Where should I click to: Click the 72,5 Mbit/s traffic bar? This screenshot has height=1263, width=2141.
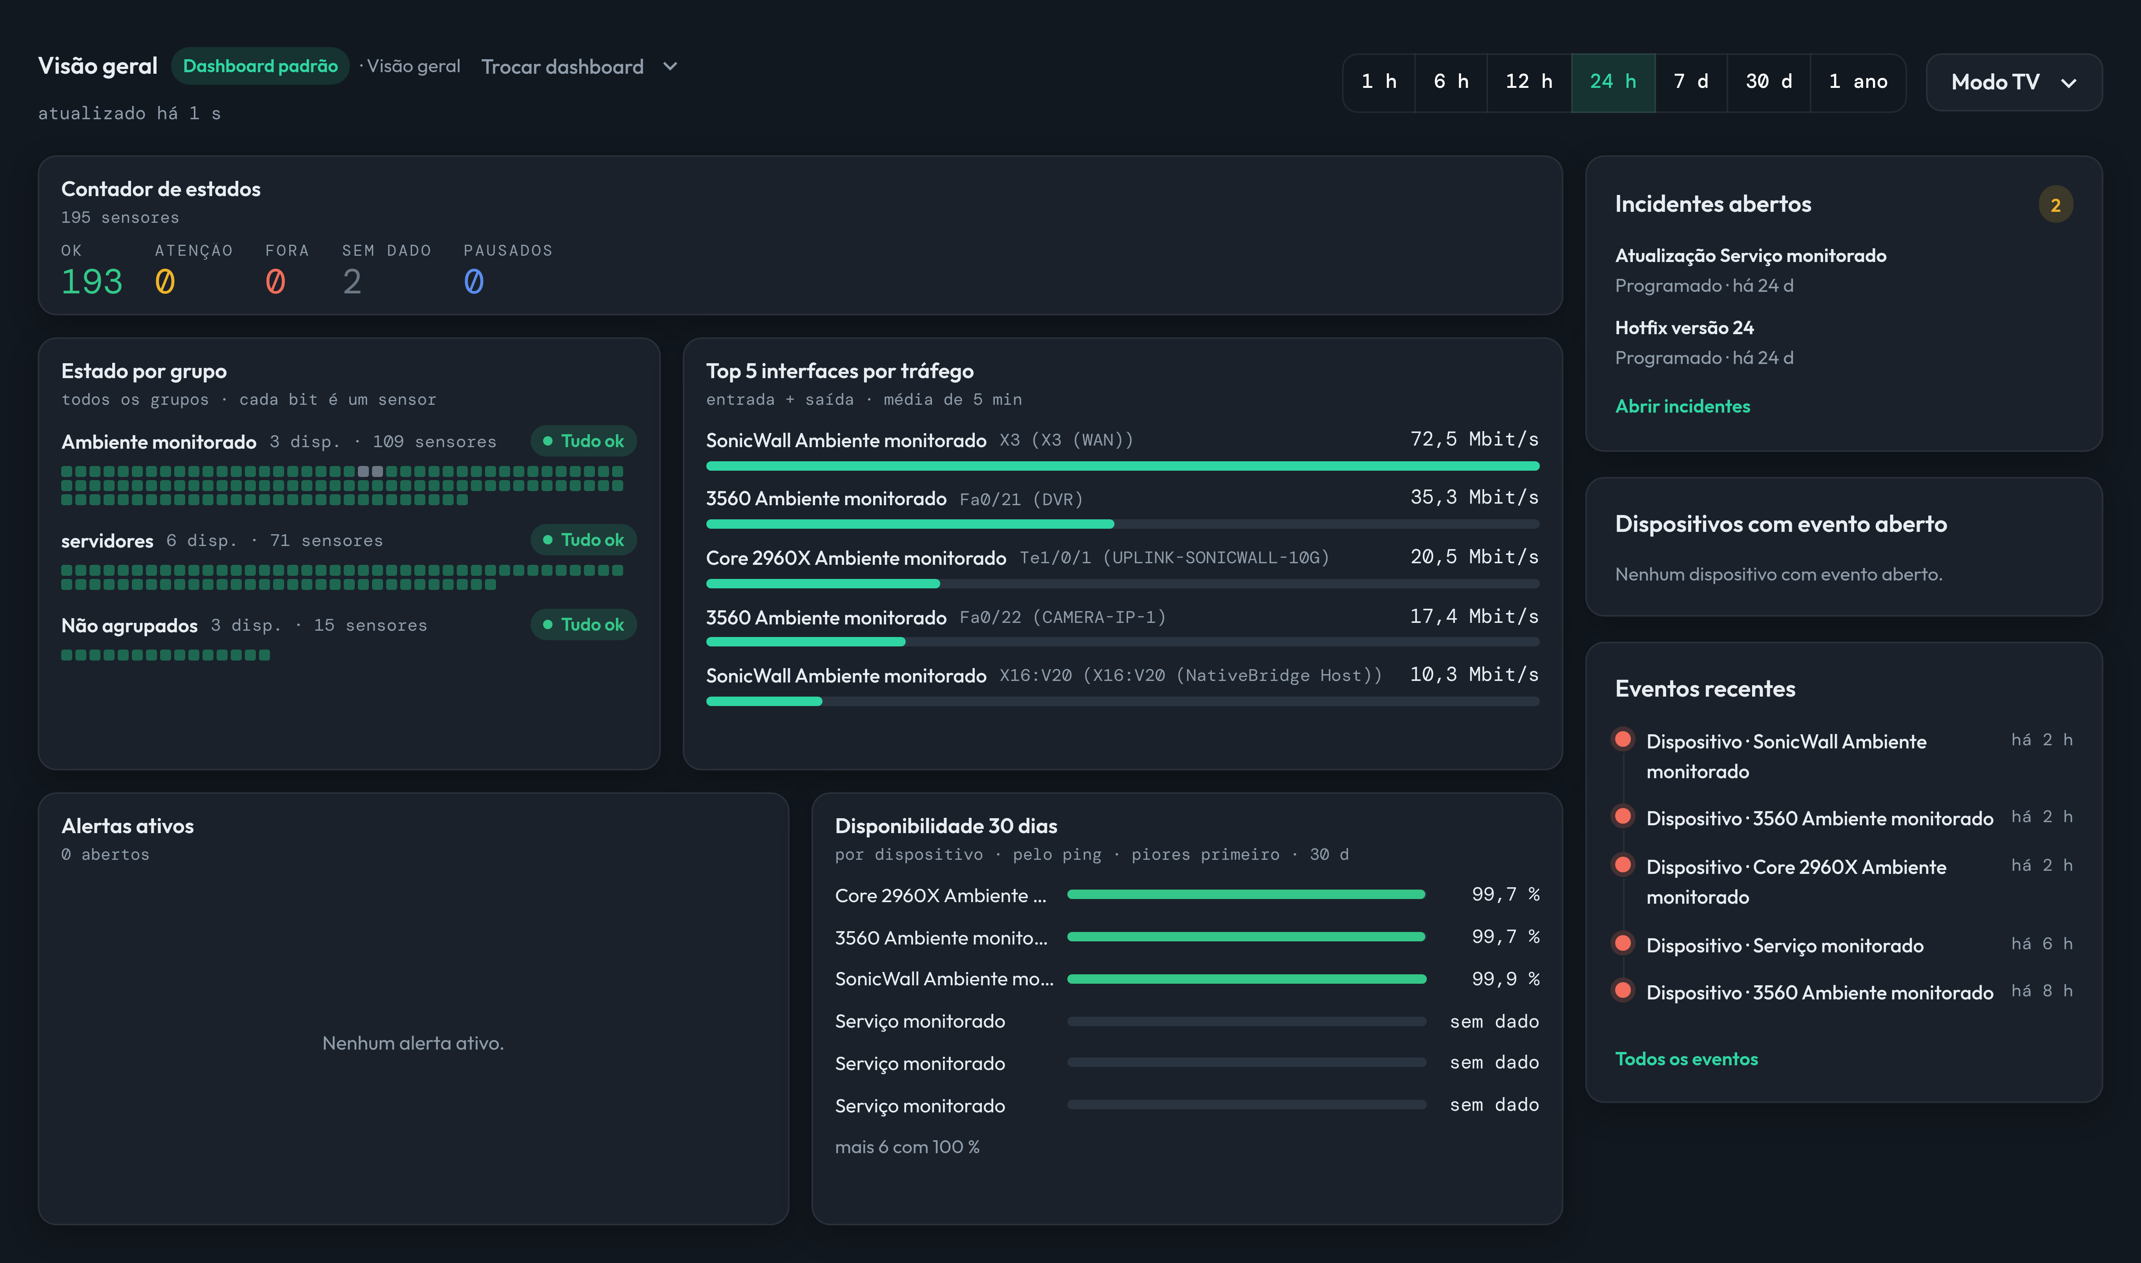(1122, 466)
